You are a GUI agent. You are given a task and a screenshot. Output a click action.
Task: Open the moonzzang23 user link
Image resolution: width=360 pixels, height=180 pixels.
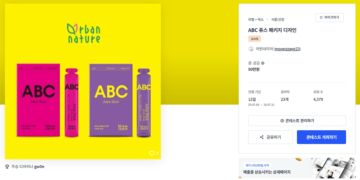(287, 49)
